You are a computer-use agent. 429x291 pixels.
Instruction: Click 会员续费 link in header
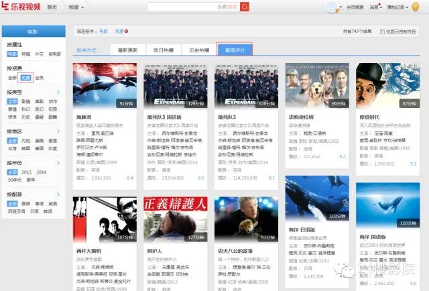tap(355, 7)
